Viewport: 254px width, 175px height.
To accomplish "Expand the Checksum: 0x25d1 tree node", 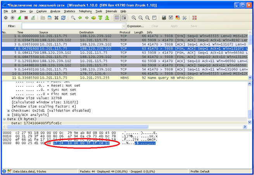I will (9, 111).
